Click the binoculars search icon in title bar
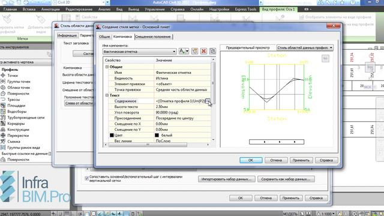The image size is (384, 216). coord(320,2)
